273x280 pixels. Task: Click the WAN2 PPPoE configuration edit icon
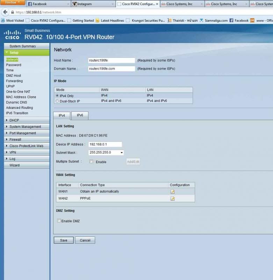click(172, 198)
